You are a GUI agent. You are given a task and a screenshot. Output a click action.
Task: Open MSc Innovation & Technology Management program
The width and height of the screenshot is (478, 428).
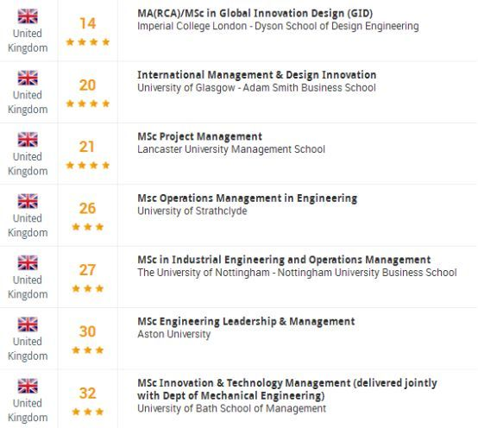[x=287, y=389]
